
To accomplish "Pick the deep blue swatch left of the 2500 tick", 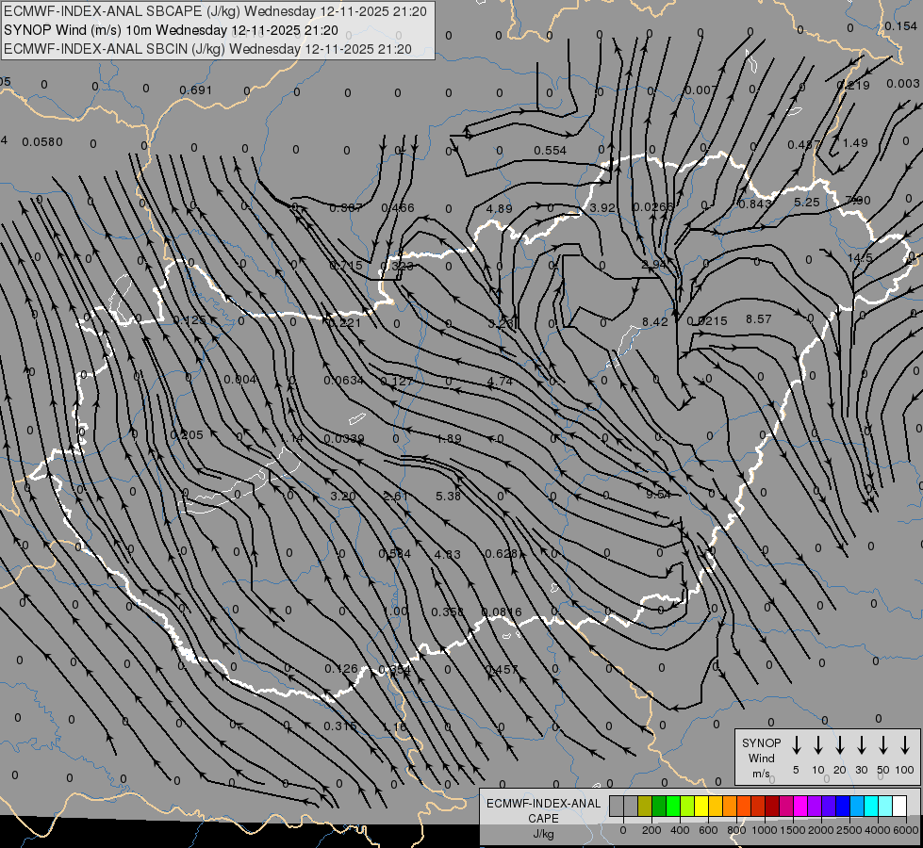I will pos(843,806).
